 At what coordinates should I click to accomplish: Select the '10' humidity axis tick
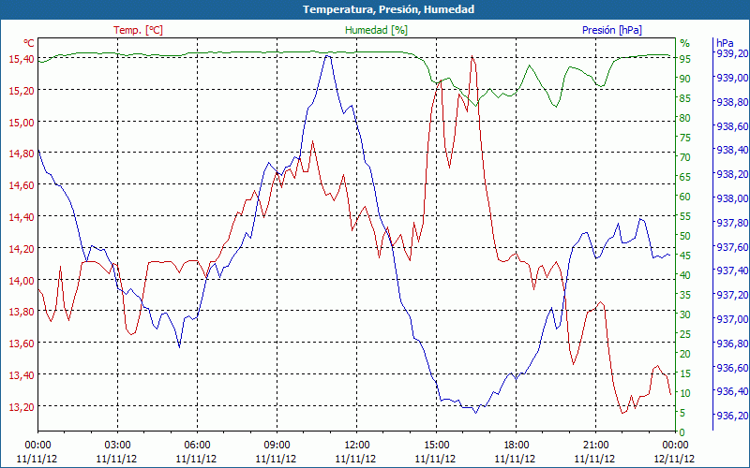click(685, 393)
